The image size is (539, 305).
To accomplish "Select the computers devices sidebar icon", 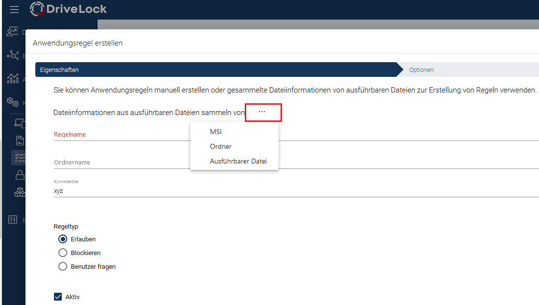I will tap(20, 123).
